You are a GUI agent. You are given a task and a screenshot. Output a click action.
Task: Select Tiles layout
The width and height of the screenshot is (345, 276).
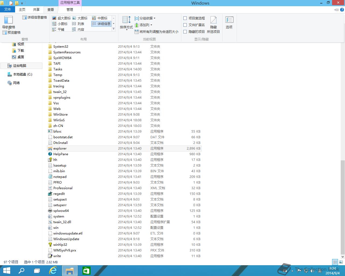pyautogui.click(x=58, y=29)
